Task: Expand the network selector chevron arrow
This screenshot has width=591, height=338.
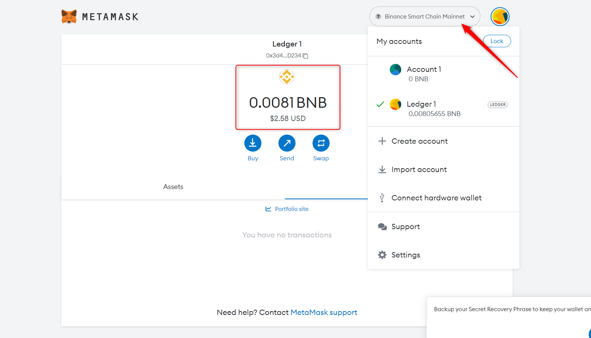Action: click(x=472, y=17)
